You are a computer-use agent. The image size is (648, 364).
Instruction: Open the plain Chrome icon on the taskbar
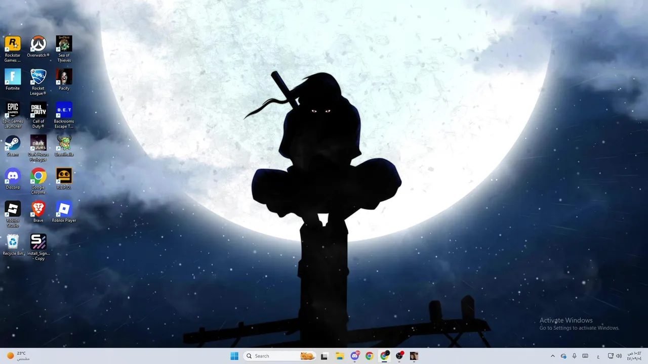click(370, 356)
